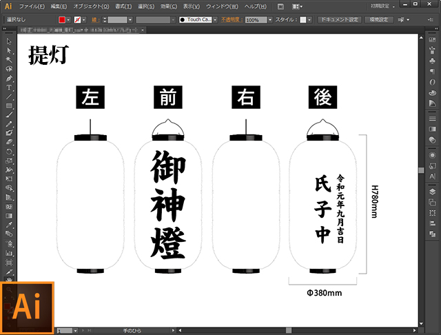Select the Rectangle tool

click(9, 105)
